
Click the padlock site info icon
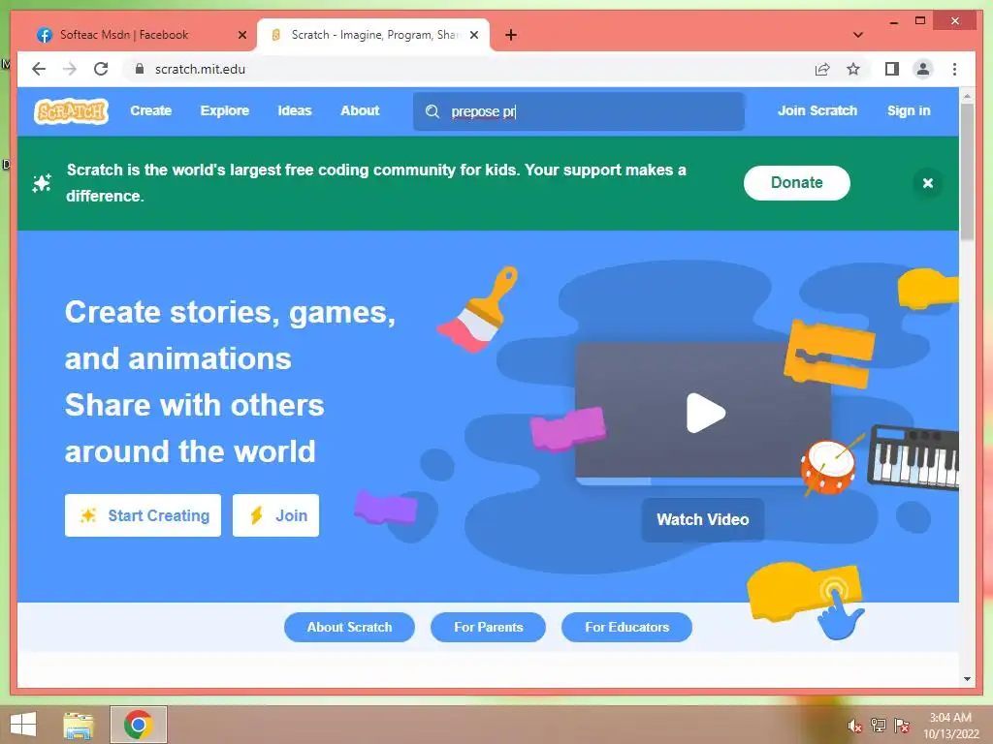140,69
